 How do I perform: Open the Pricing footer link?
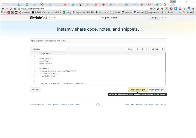pos(163,104)
